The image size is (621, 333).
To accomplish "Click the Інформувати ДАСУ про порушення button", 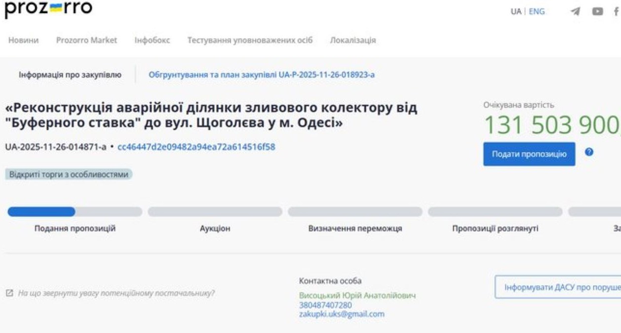I will pyautogui.click(x=558, y=287).
